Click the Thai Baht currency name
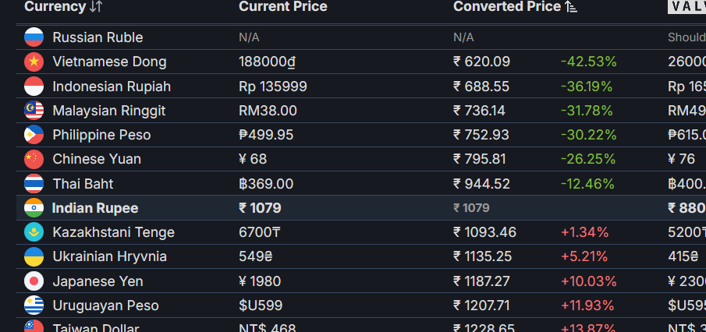The height and width of the screenshot is (332, 706). (83, 184)
